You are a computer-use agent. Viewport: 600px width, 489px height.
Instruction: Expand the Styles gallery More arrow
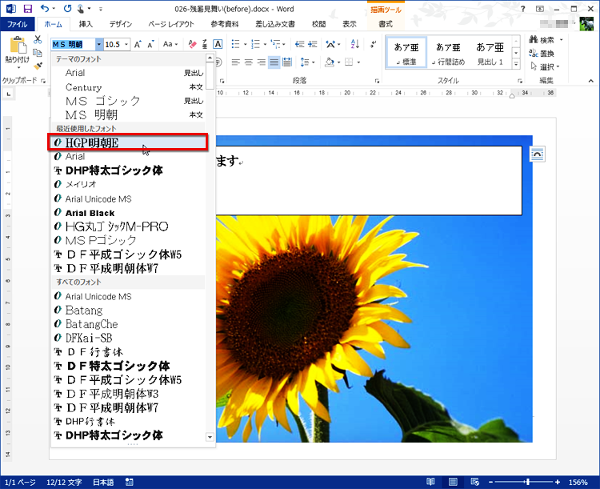(516, 64)
